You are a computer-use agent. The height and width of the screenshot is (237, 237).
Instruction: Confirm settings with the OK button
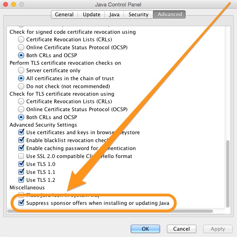pos(145,229)
